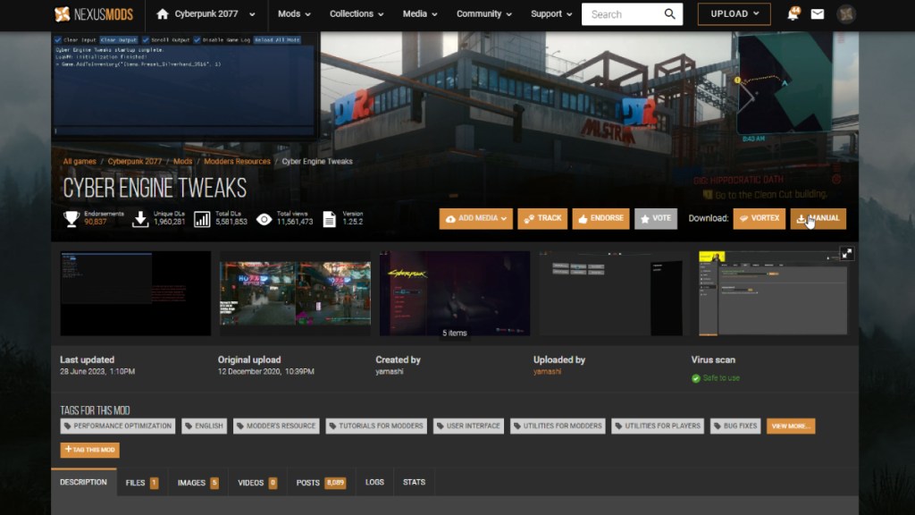Expand gallery with the fullscreen icon
The height and width of the screenshot is (515, 915).
tap(848, 253)
